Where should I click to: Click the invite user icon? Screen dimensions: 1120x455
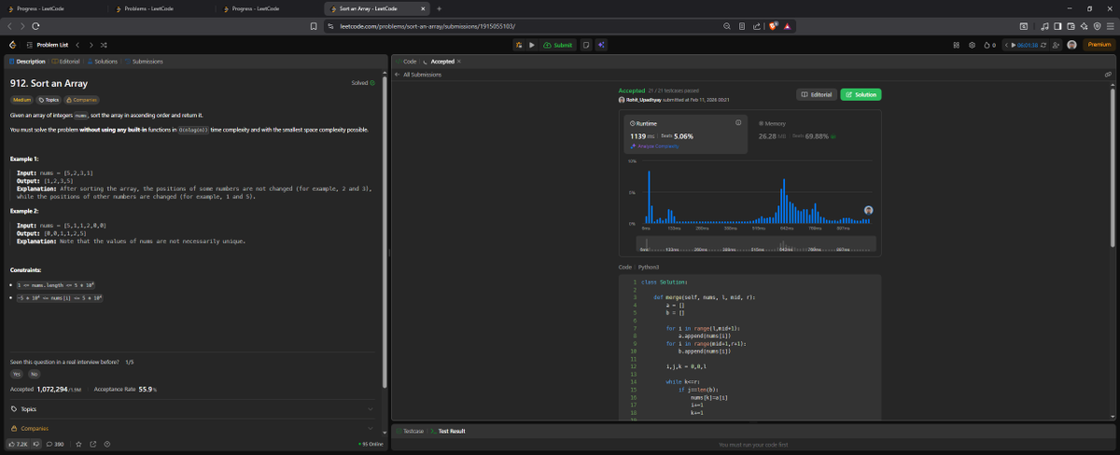click(1056, 45)
